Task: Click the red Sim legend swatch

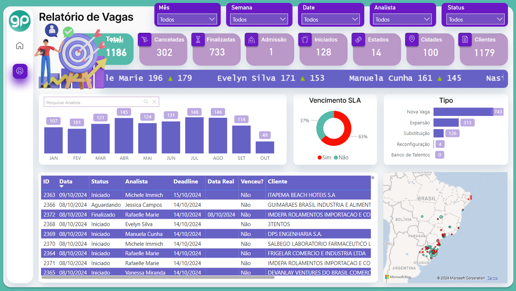Action: (x=319, y=158)
